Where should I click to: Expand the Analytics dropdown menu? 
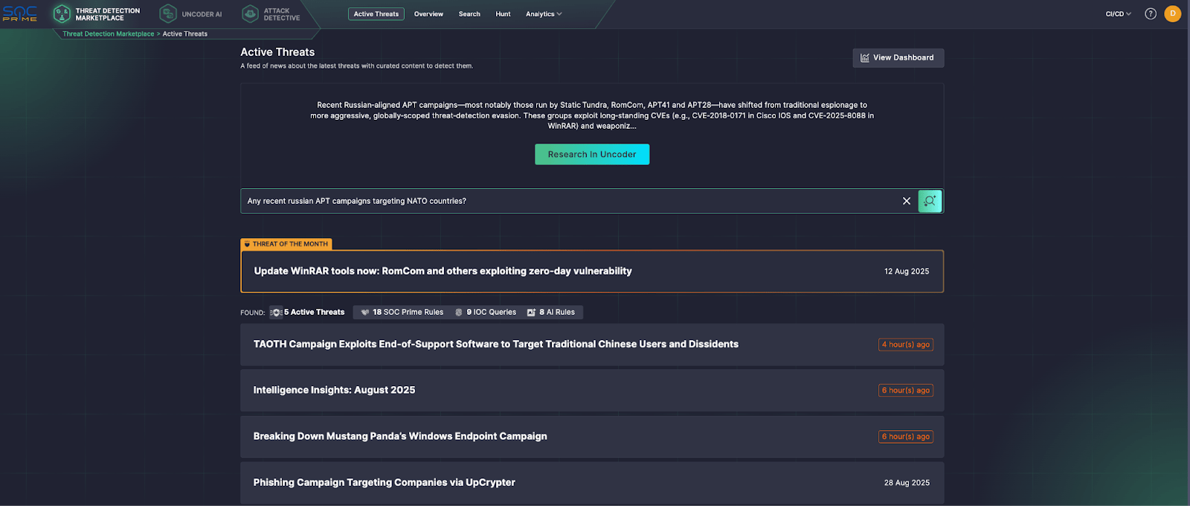coord(544,14)
